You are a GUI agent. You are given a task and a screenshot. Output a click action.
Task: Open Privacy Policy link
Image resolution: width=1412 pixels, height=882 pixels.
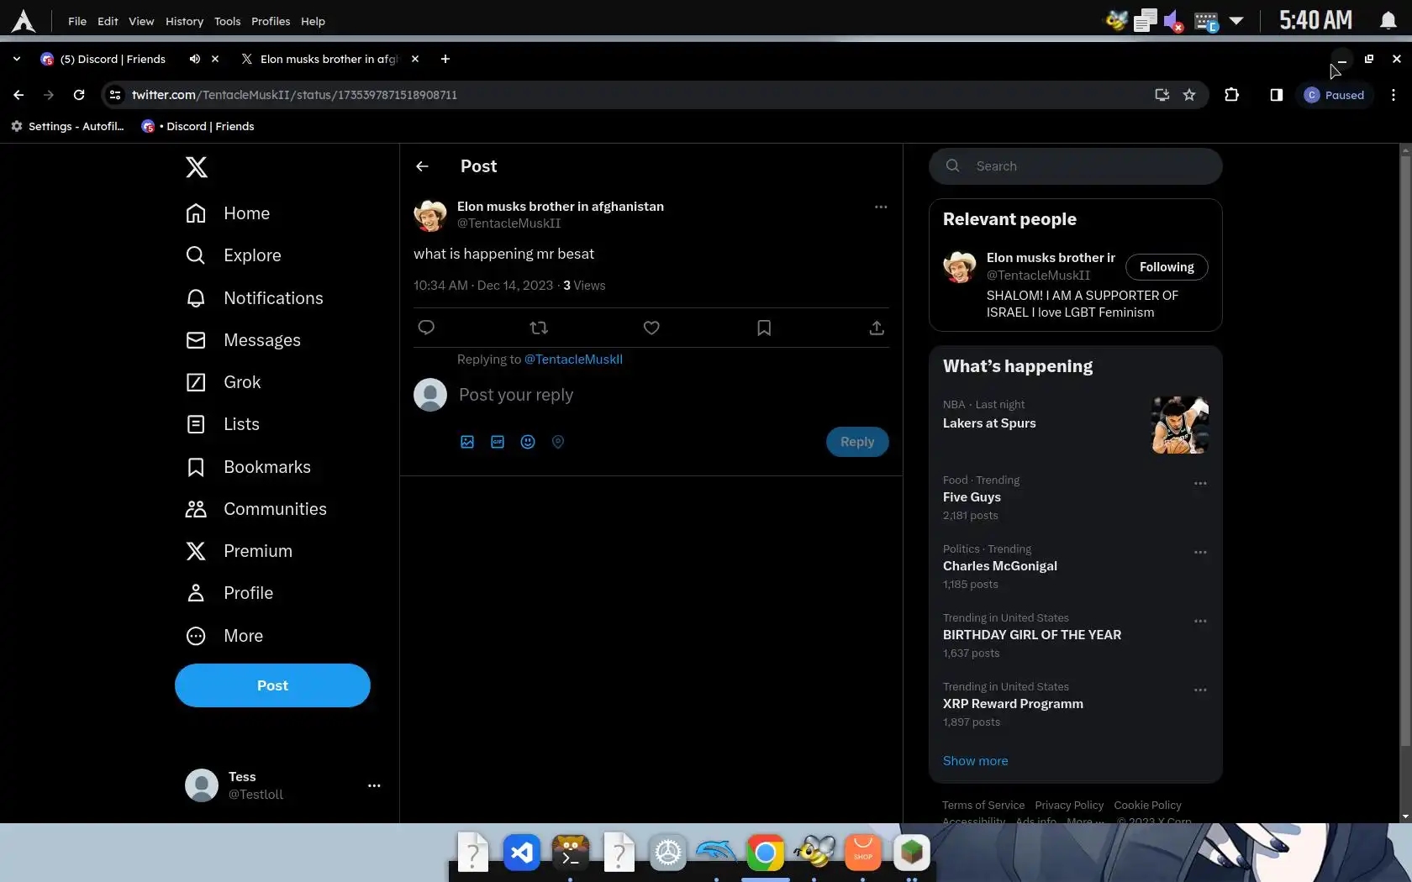(1069, 806)
